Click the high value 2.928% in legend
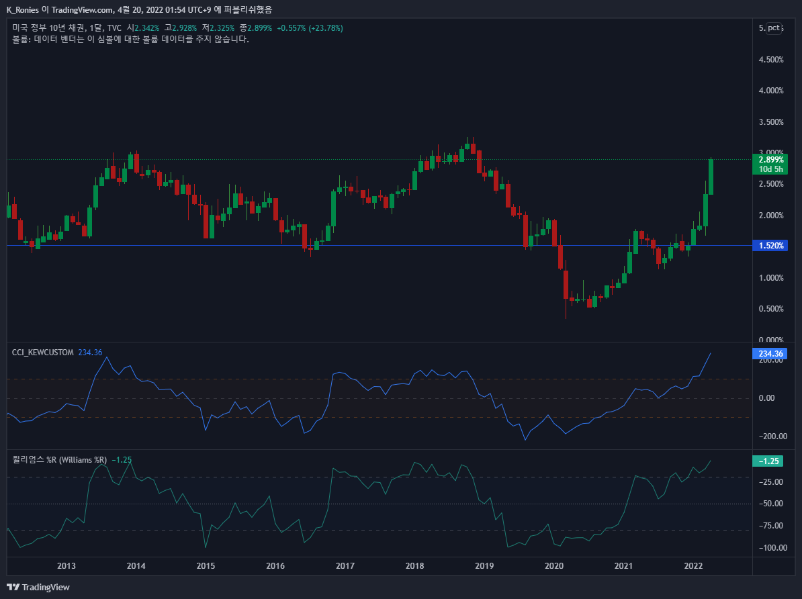 (184, 28)
